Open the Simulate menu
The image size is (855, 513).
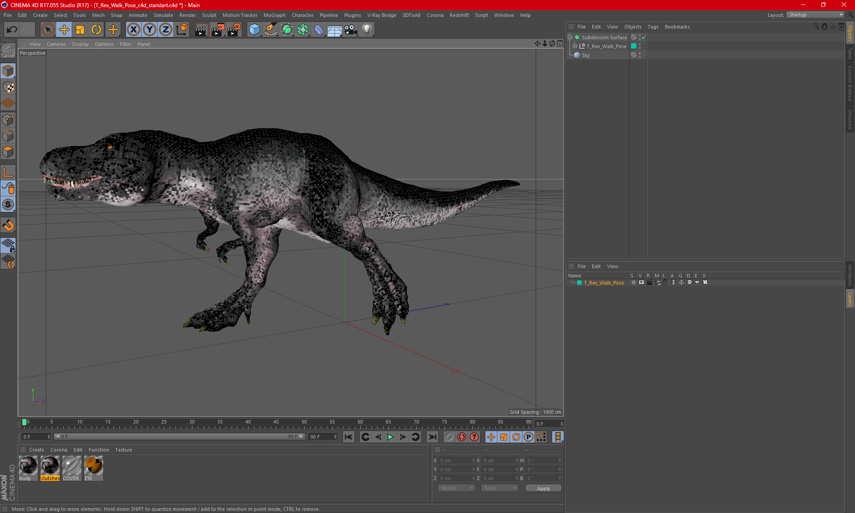tap(163, 15)
